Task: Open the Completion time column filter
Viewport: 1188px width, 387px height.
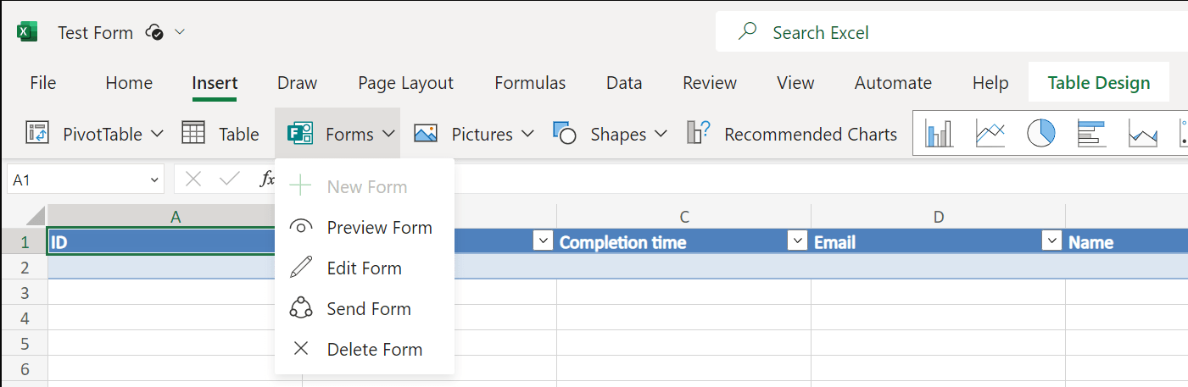Action: click(797, 241)
